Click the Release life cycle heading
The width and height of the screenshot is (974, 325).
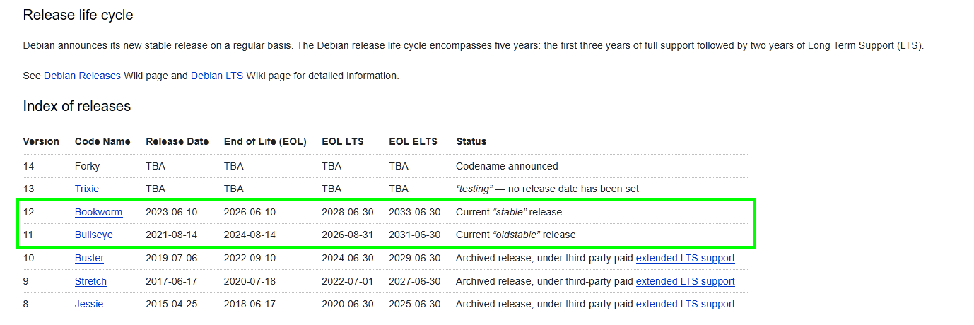pos(78,15)
